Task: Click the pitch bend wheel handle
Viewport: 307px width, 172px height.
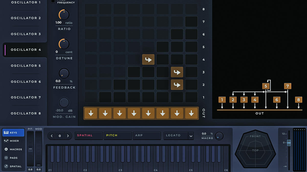Action: click(30, 149)
